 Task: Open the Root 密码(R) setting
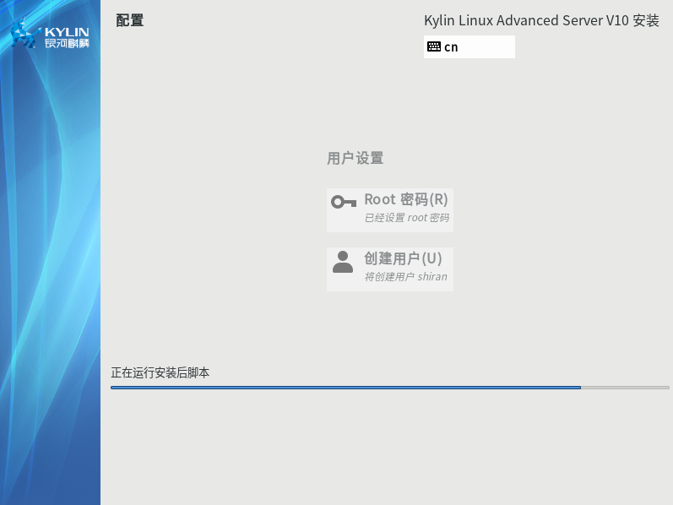click(x=405, y=199)
